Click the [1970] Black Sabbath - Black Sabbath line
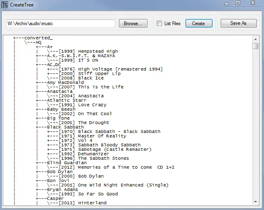This screenshot has height=210, width=264. 104,132
